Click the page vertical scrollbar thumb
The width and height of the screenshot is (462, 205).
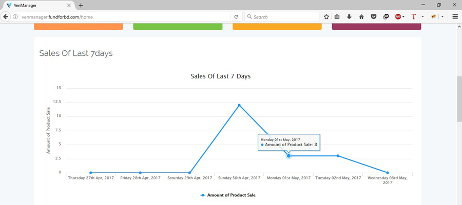pyautogui.click(x=459, y=99)
